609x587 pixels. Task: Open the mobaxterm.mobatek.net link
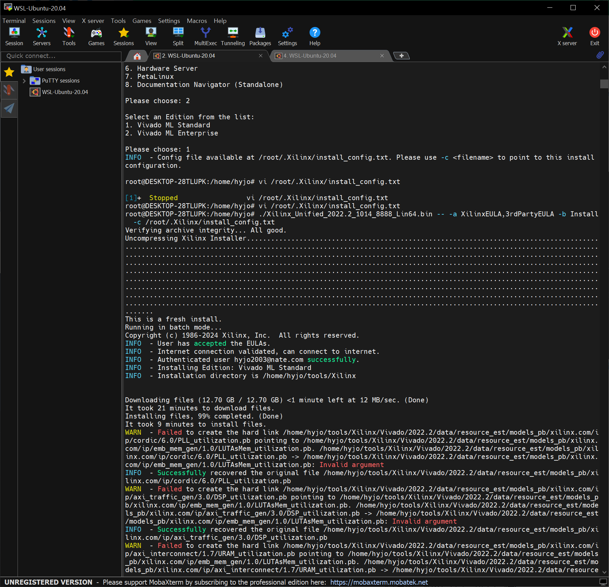pos(379,582)
